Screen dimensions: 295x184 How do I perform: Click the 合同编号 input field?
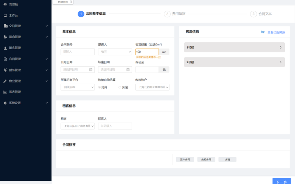click(77, 52)
